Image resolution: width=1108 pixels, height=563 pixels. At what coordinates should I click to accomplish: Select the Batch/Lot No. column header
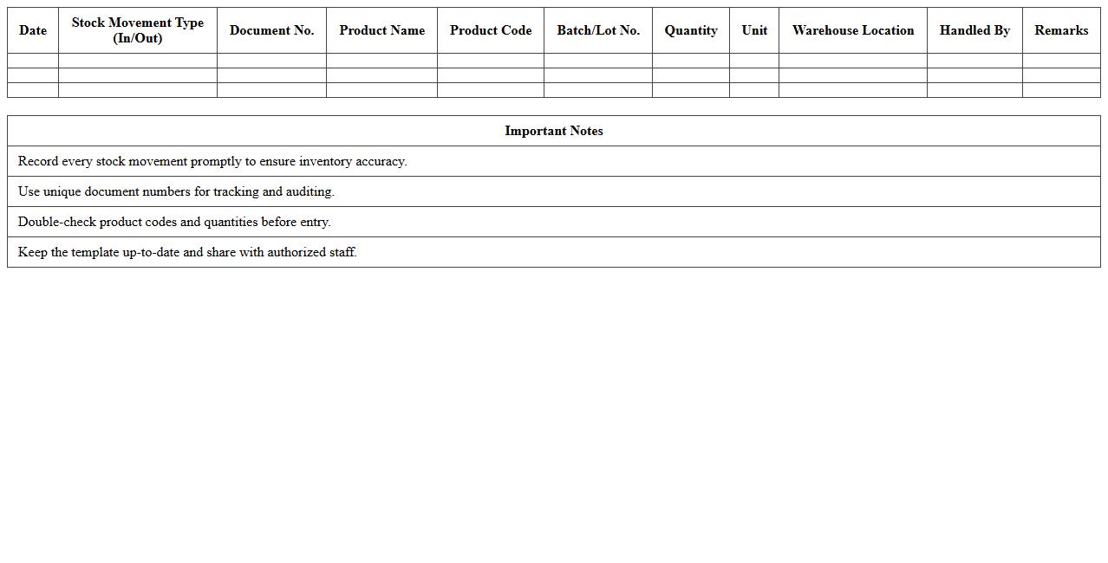tap(598, 30)
